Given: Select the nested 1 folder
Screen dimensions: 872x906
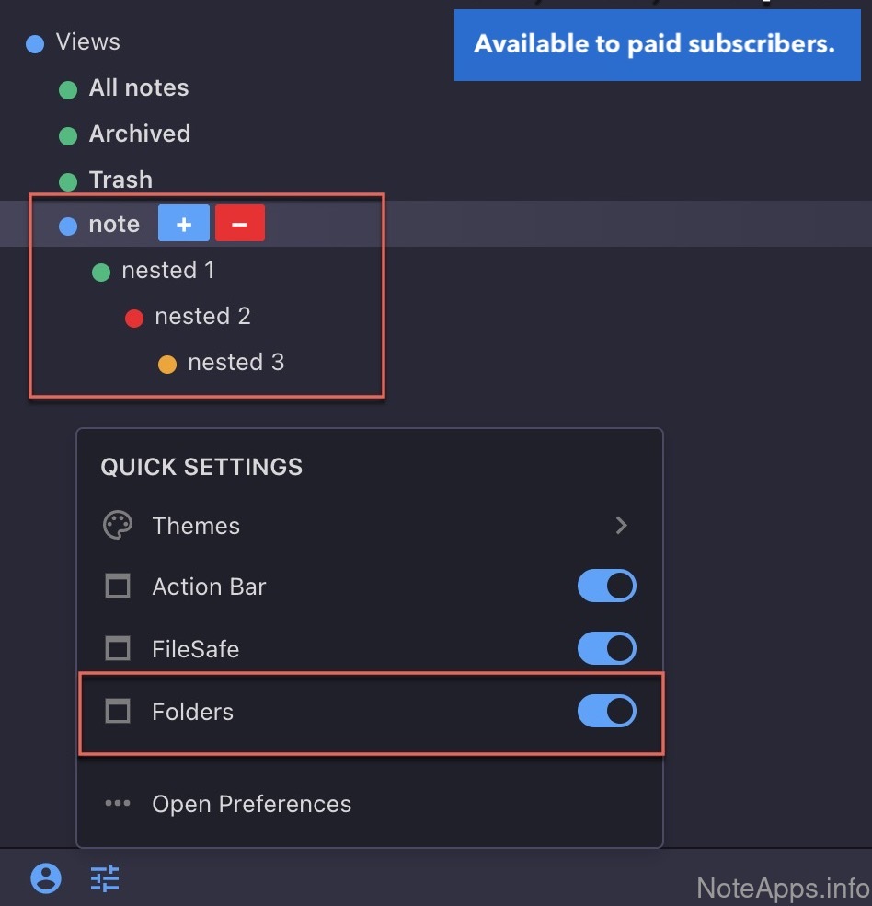Looking at the screenshot, I should tap(167, 271).
